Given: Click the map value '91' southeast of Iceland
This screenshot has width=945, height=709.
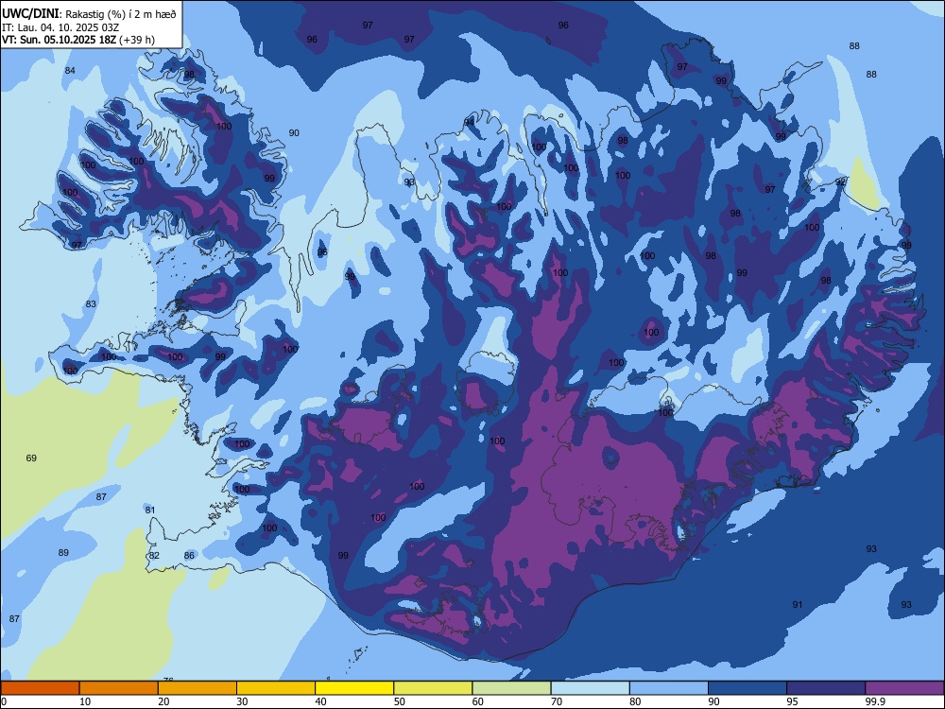Looking at the screenshot, I should click(798, 605).
